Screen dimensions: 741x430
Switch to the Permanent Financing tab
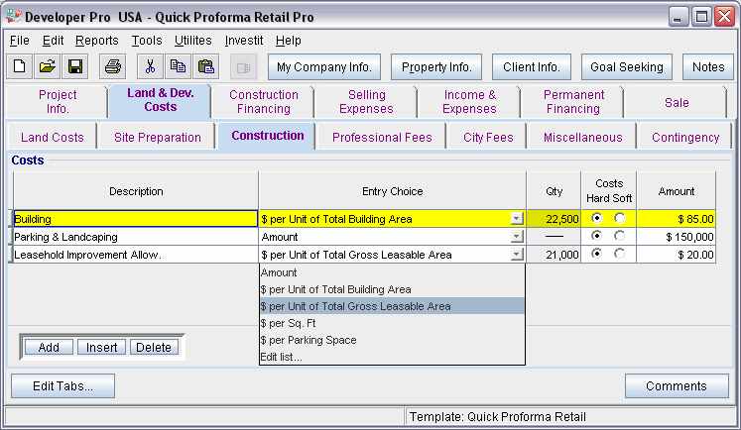click(572, 101)
